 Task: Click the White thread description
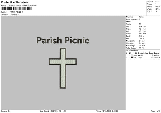(x=140, y=55)
